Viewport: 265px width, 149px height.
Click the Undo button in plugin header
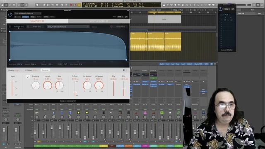[x=46, y=17]
